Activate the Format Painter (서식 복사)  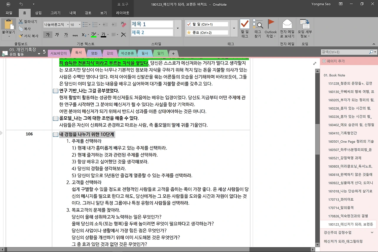coord(28,36)
